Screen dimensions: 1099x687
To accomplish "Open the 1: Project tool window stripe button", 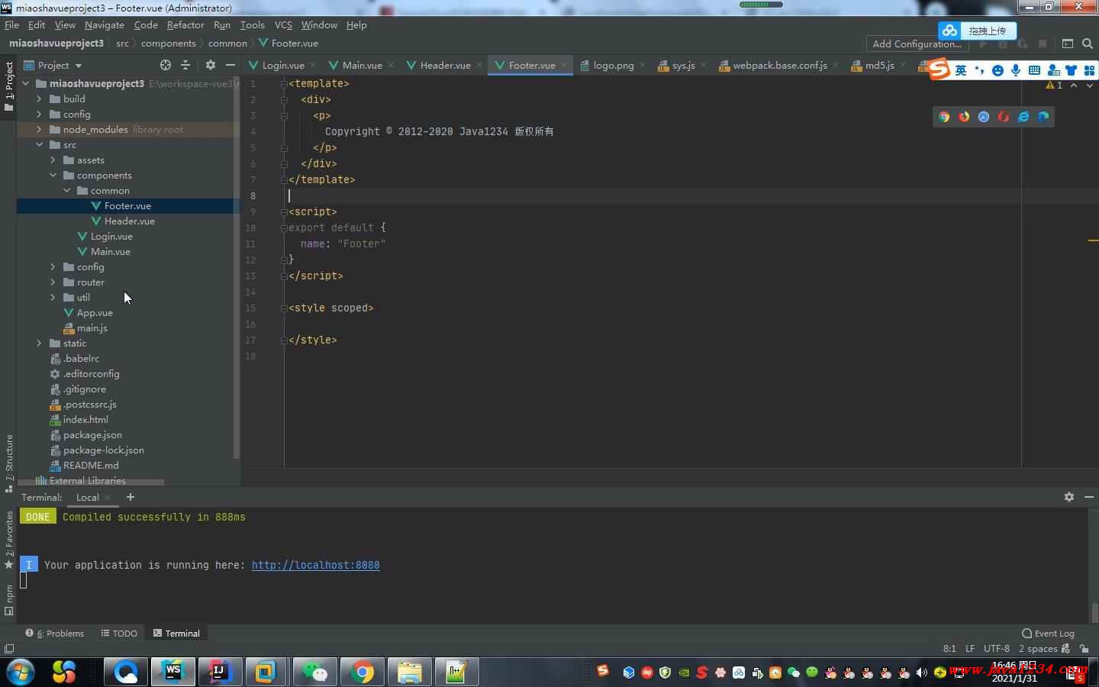I will (8, 86).
